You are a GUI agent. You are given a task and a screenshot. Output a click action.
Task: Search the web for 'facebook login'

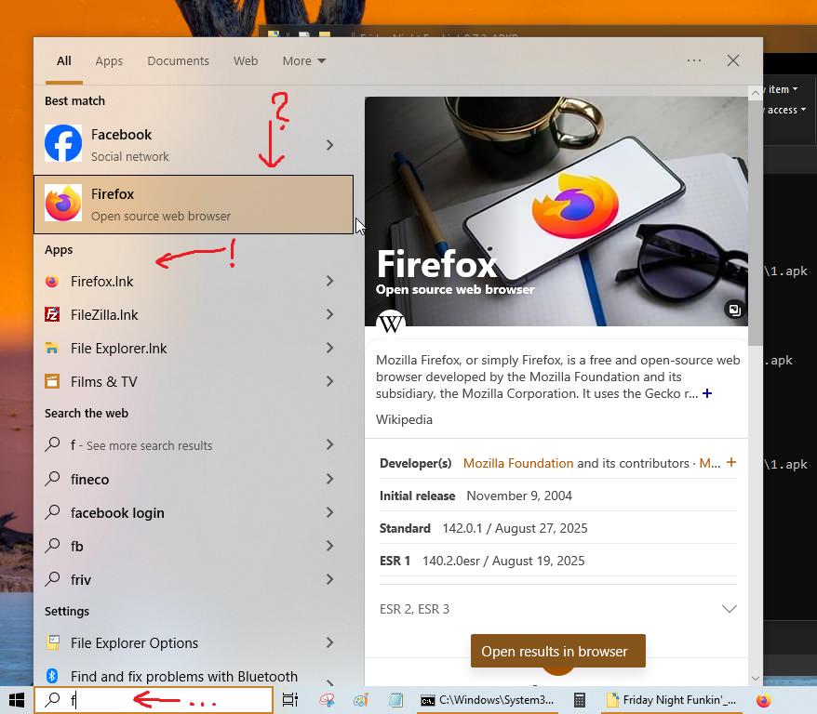click(x=194, y=512)
